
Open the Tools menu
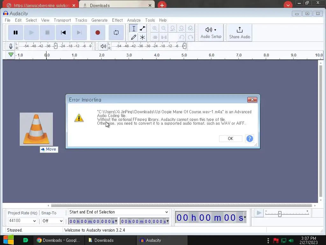[x=150, y=20]
